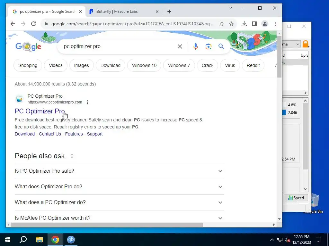
Task: Click the Chrome address bar
Action: coord(132,24)
